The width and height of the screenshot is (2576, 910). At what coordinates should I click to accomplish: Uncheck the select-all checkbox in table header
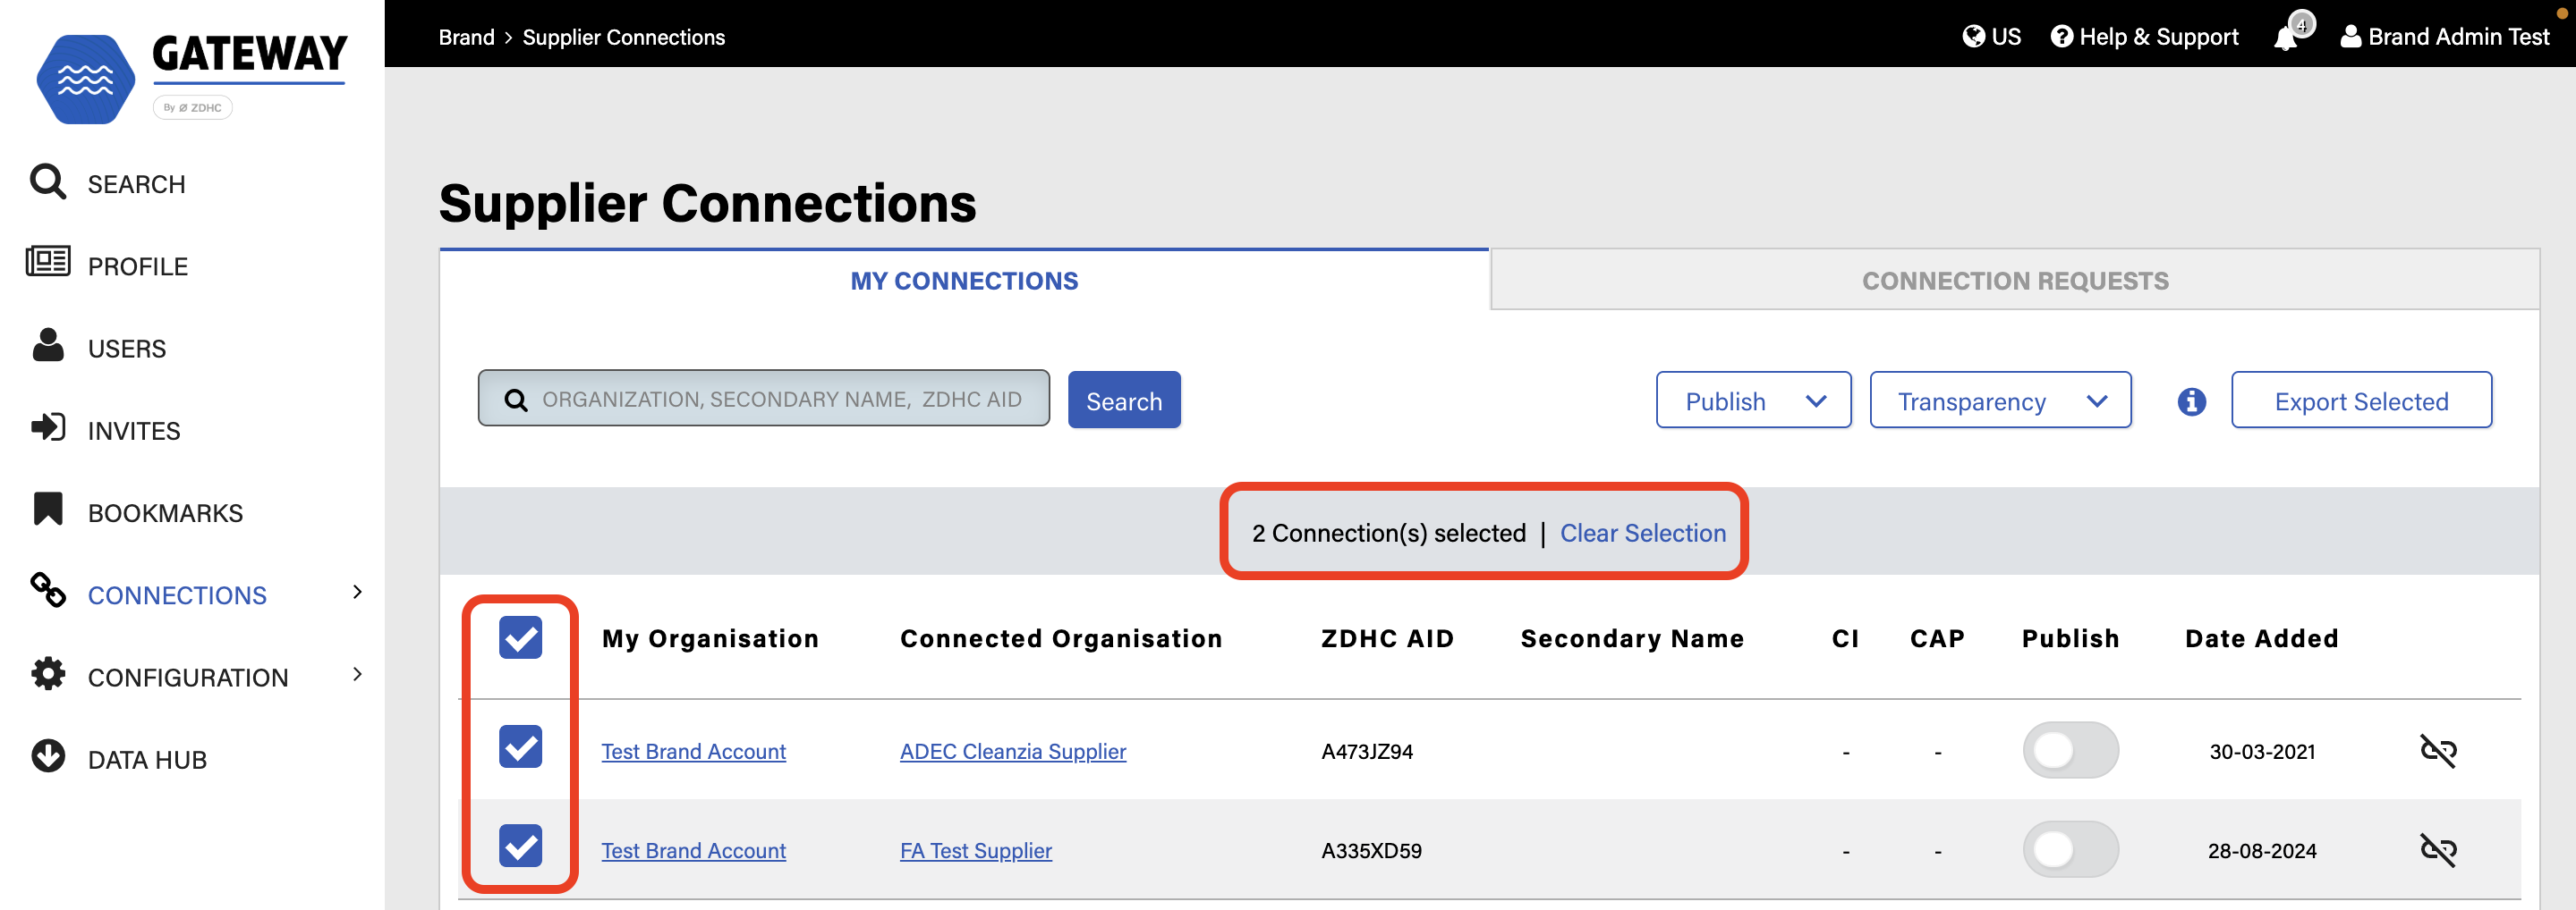[x=520, y=638]
